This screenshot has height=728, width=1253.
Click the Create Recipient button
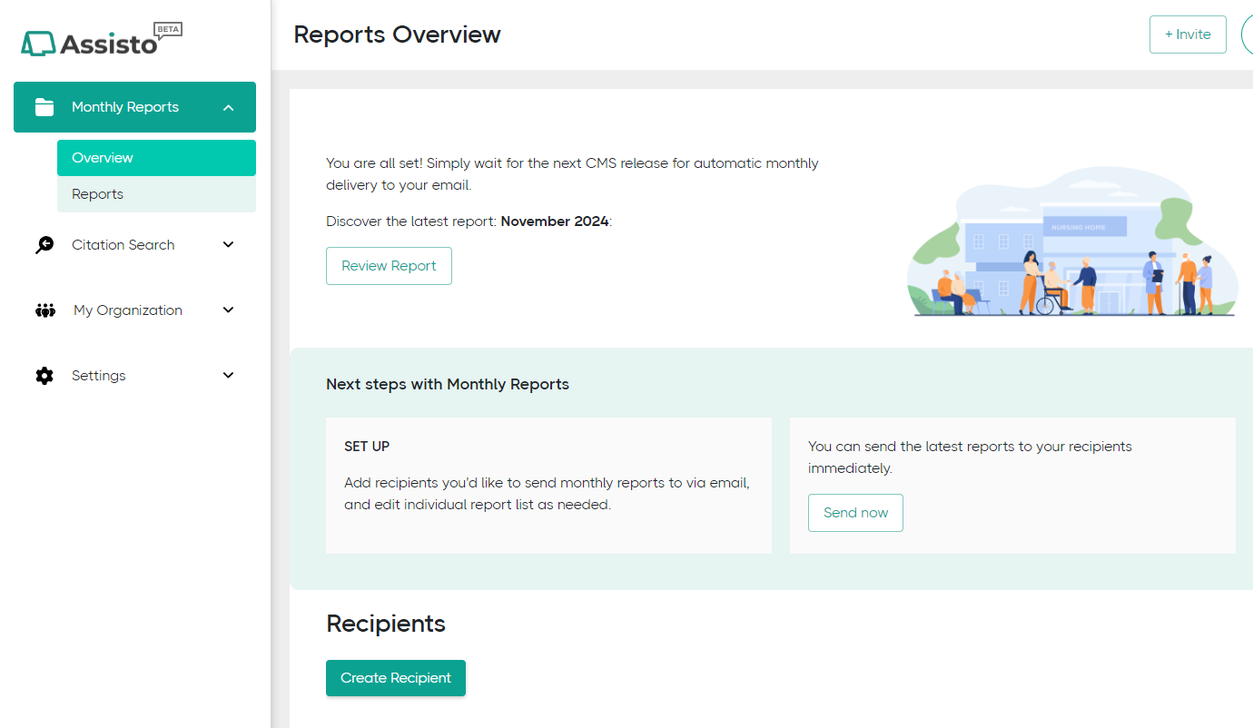click(396, 678)
